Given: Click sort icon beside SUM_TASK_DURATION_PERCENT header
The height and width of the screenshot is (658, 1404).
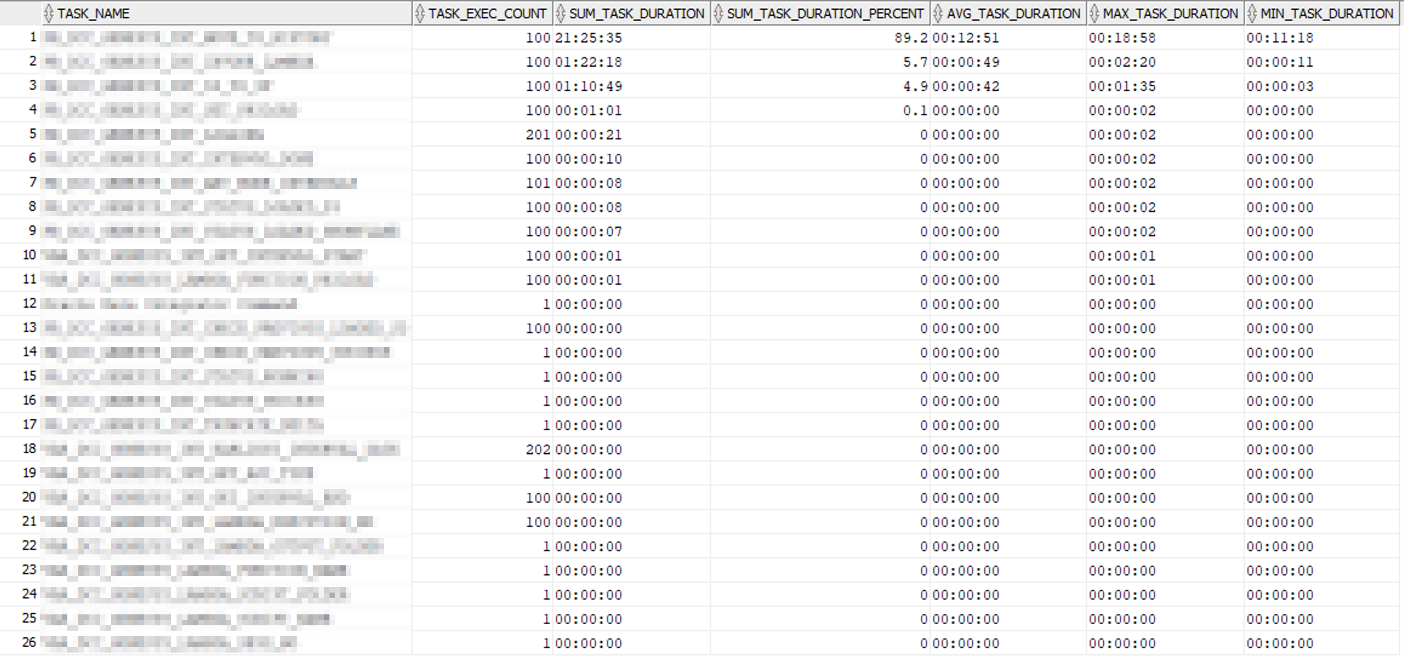Looking at the screenshot, I should click(718, 13).
